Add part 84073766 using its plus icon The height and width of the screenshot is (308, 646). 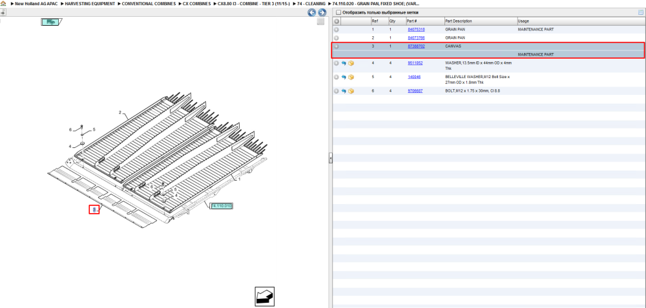(336, 38)
